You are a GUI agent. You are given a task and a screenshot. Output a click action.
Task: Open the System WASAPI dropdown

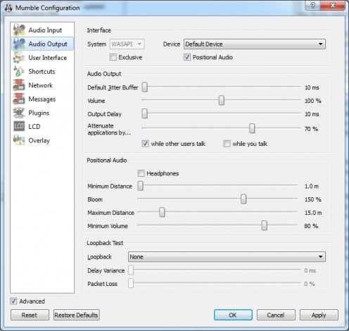pyautogui.click(x=127, y=44)
